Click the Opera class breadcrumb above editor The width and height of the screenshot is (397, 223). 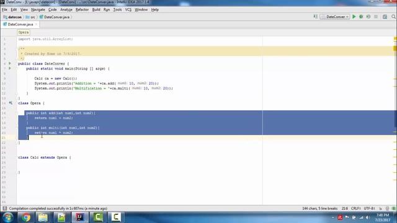24,32
